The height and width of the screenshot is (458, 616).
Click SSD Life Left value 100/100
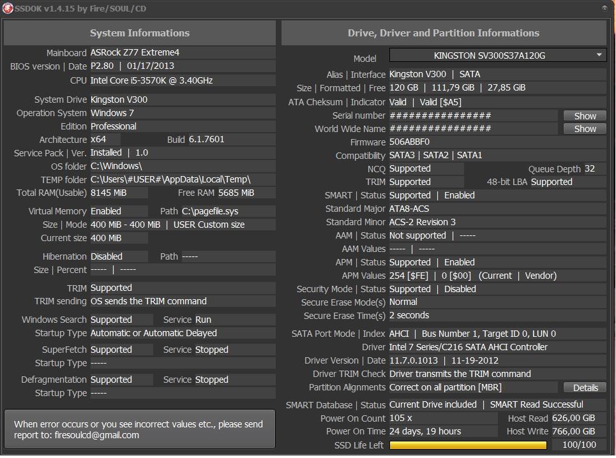tap(579, 445)
